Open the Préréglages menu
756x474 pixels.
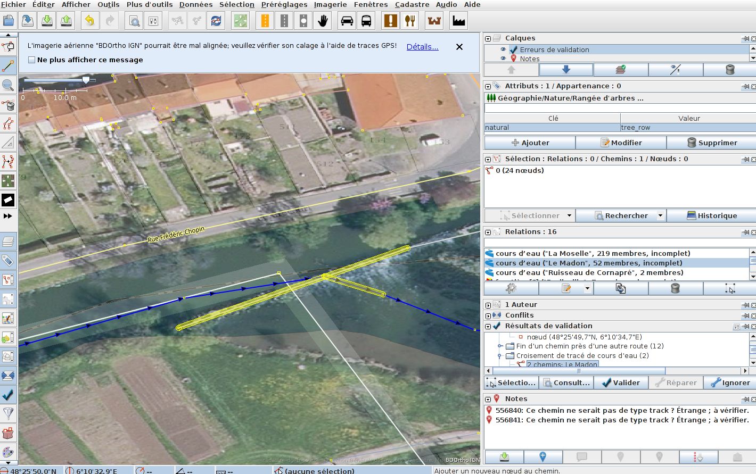[x=284, y=5]
